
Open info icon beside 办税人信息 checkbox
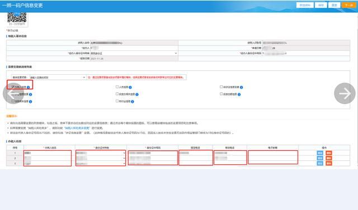pos(28,87)
